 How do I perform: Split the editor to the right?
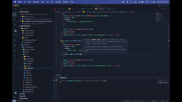click(164, 9)
